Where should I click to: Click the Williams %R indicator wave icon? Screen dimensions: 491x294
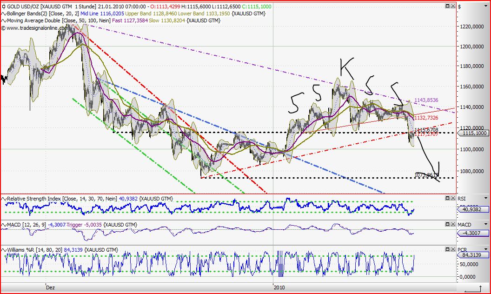pyautogui.click(x=4, y=250)
